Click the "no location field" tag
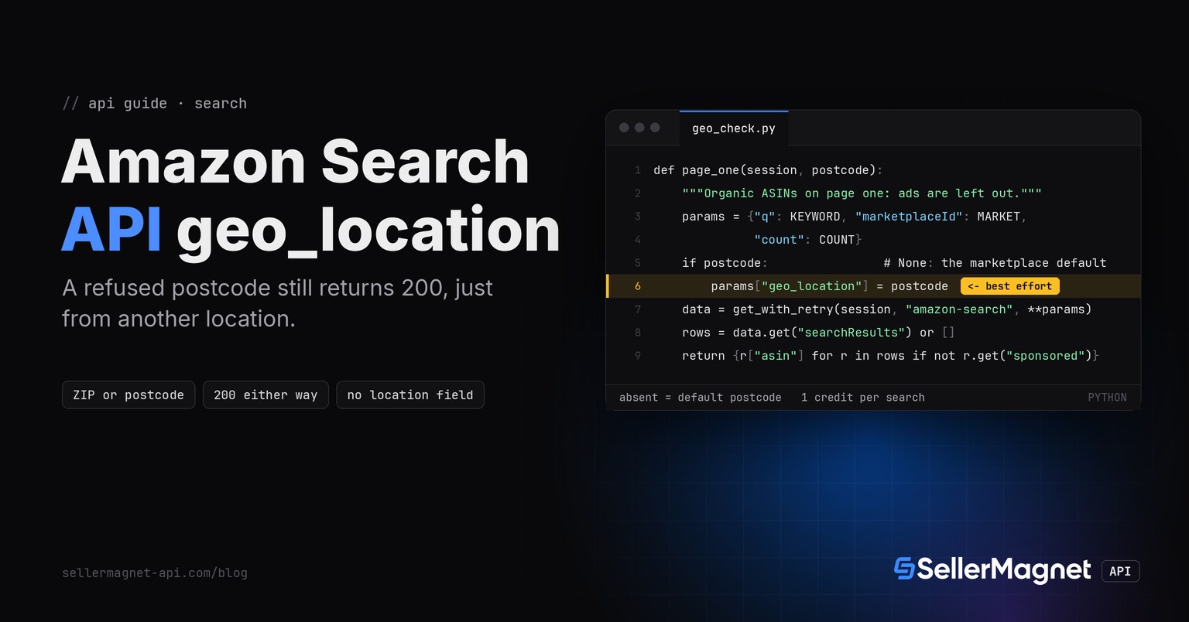The image size is (1189, 622). 410,395
